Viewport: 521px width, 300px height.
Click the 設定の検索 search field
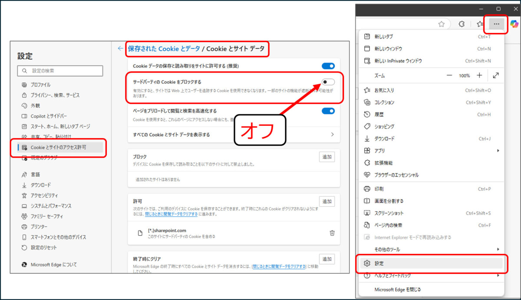pyautogui.click(x=60, y=71)
